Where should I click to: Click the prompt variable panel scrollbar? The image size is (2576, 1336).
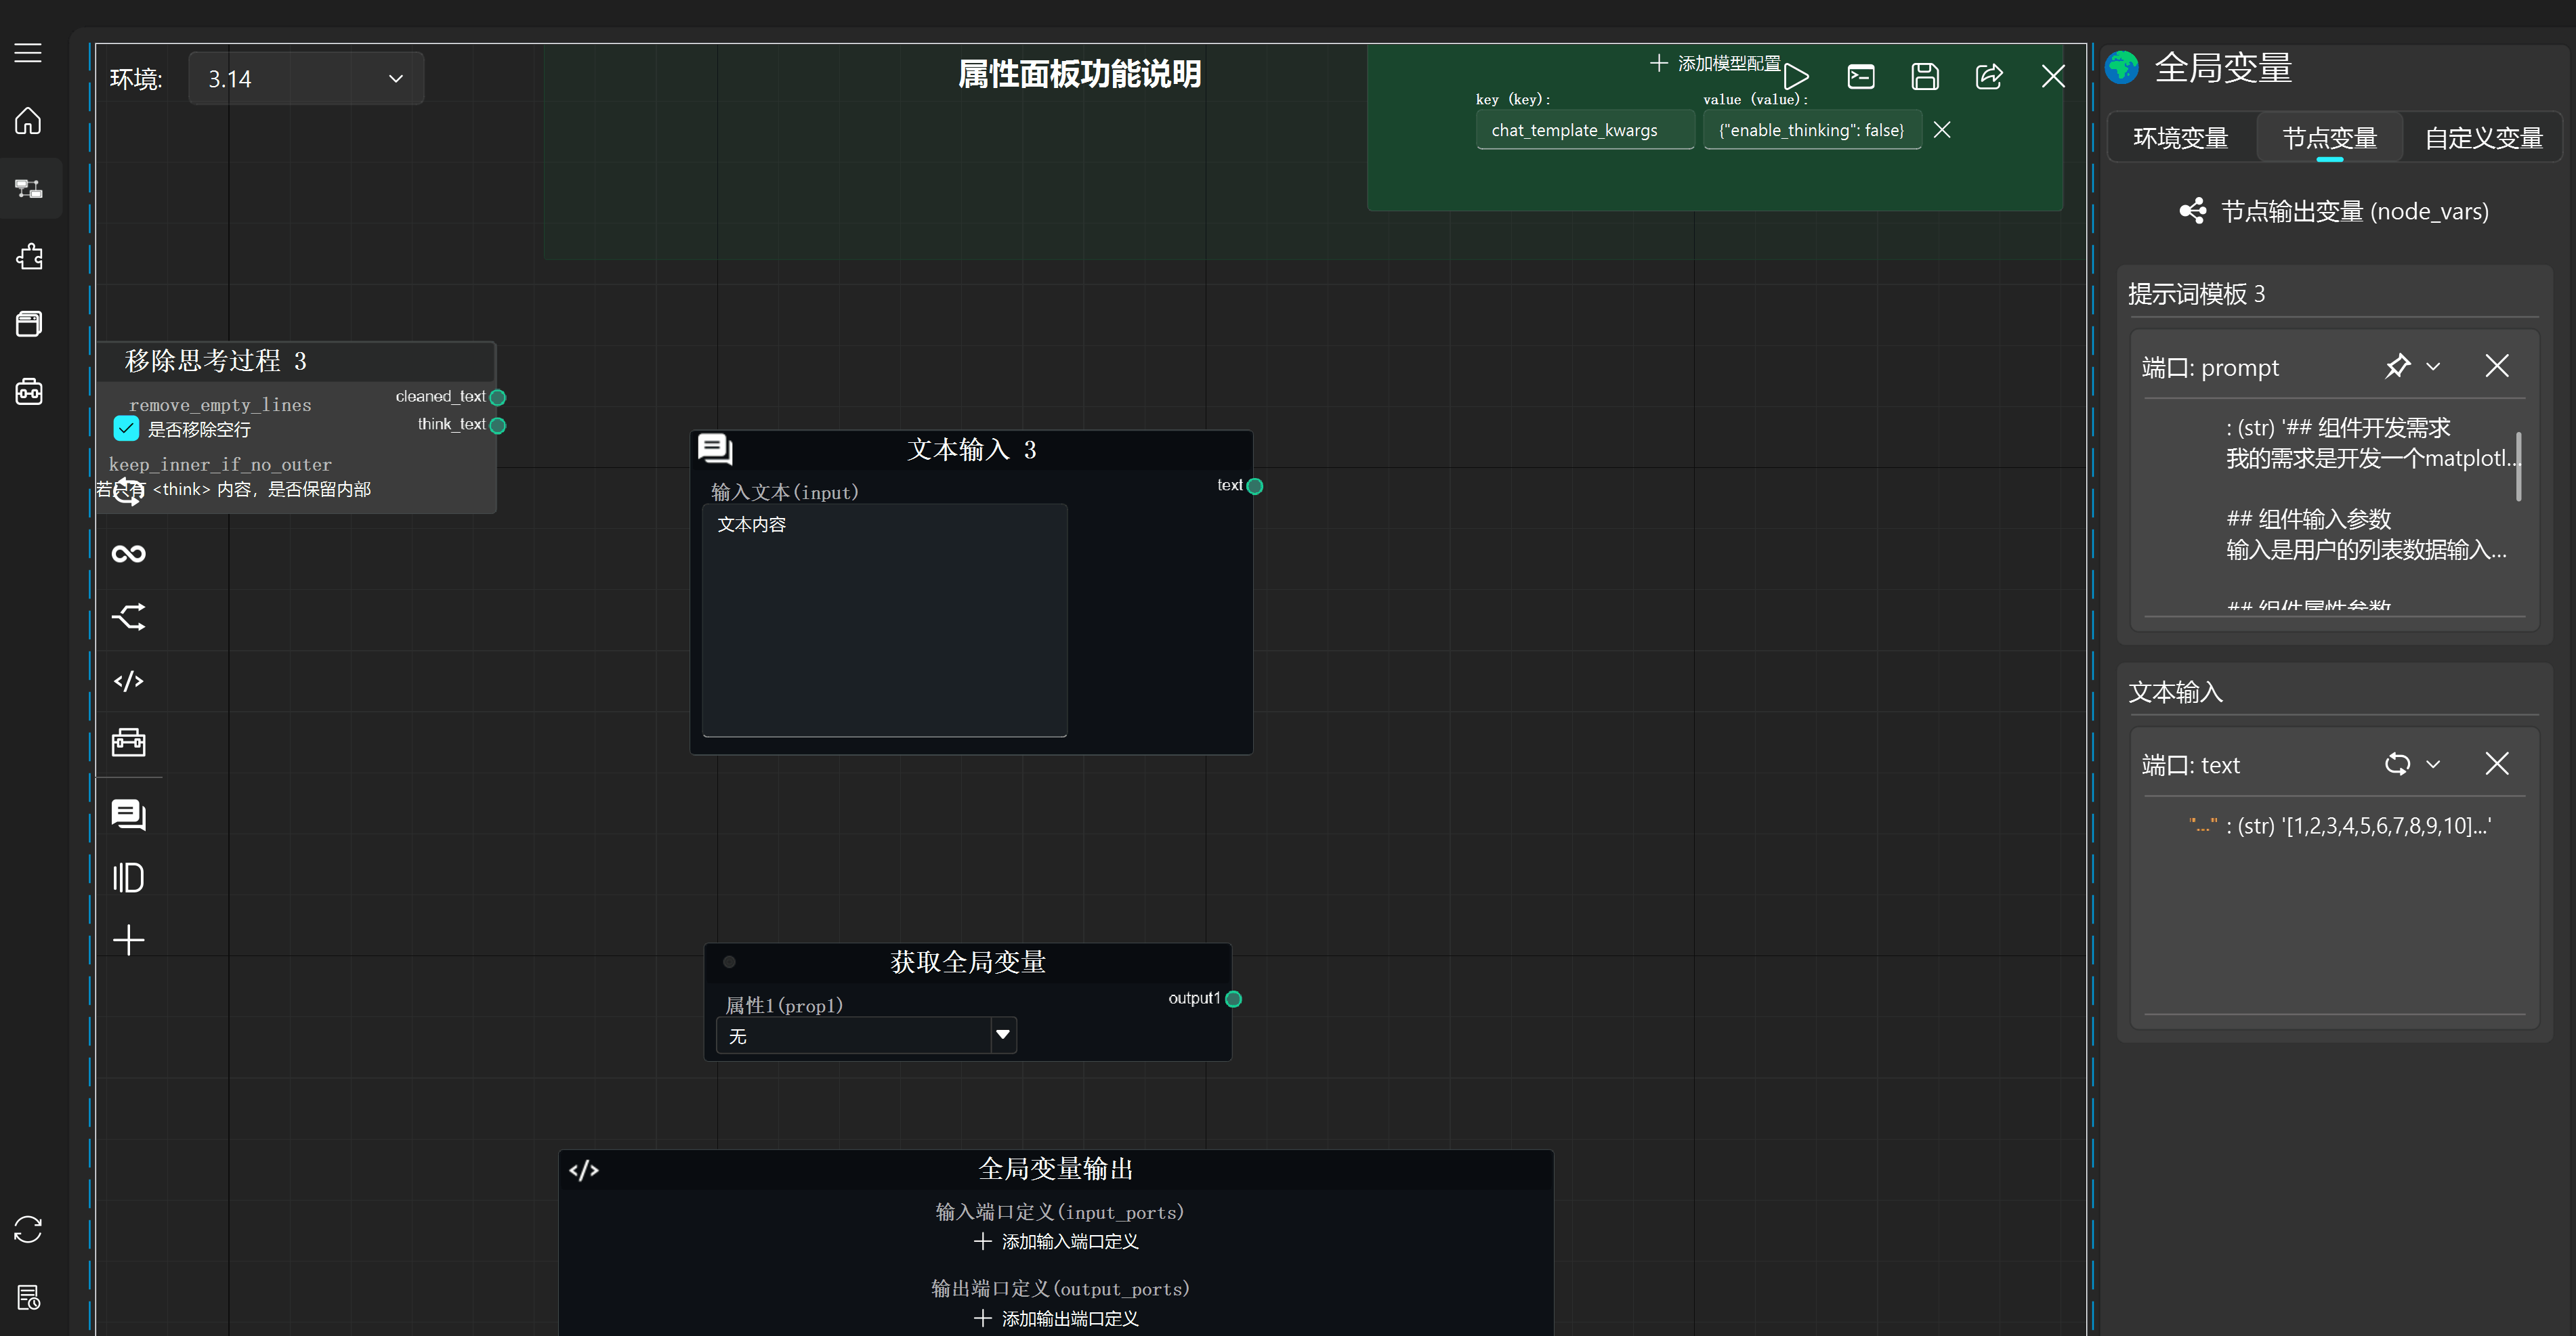click(x=2518, y=466)
